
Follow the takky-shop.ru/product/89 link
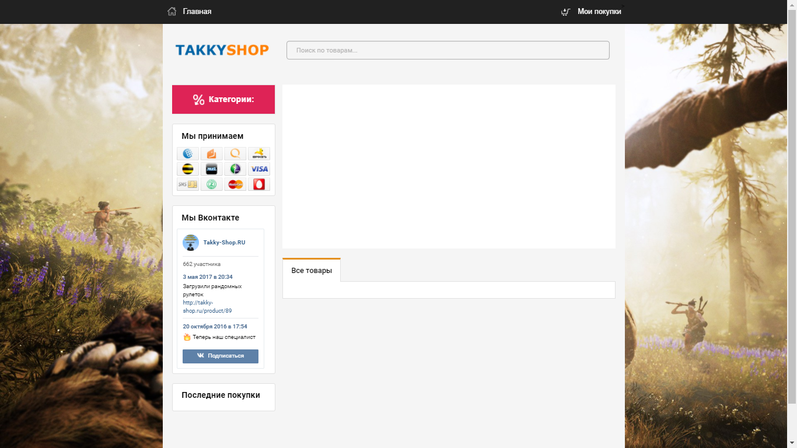click(207, 307)
